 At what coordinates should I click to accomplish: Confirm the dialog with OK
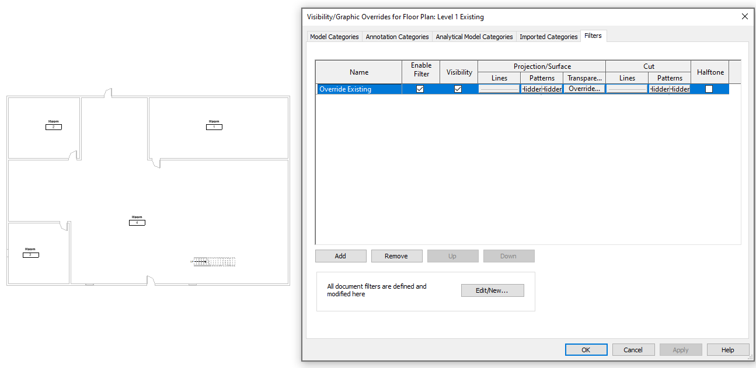point(586,350)
